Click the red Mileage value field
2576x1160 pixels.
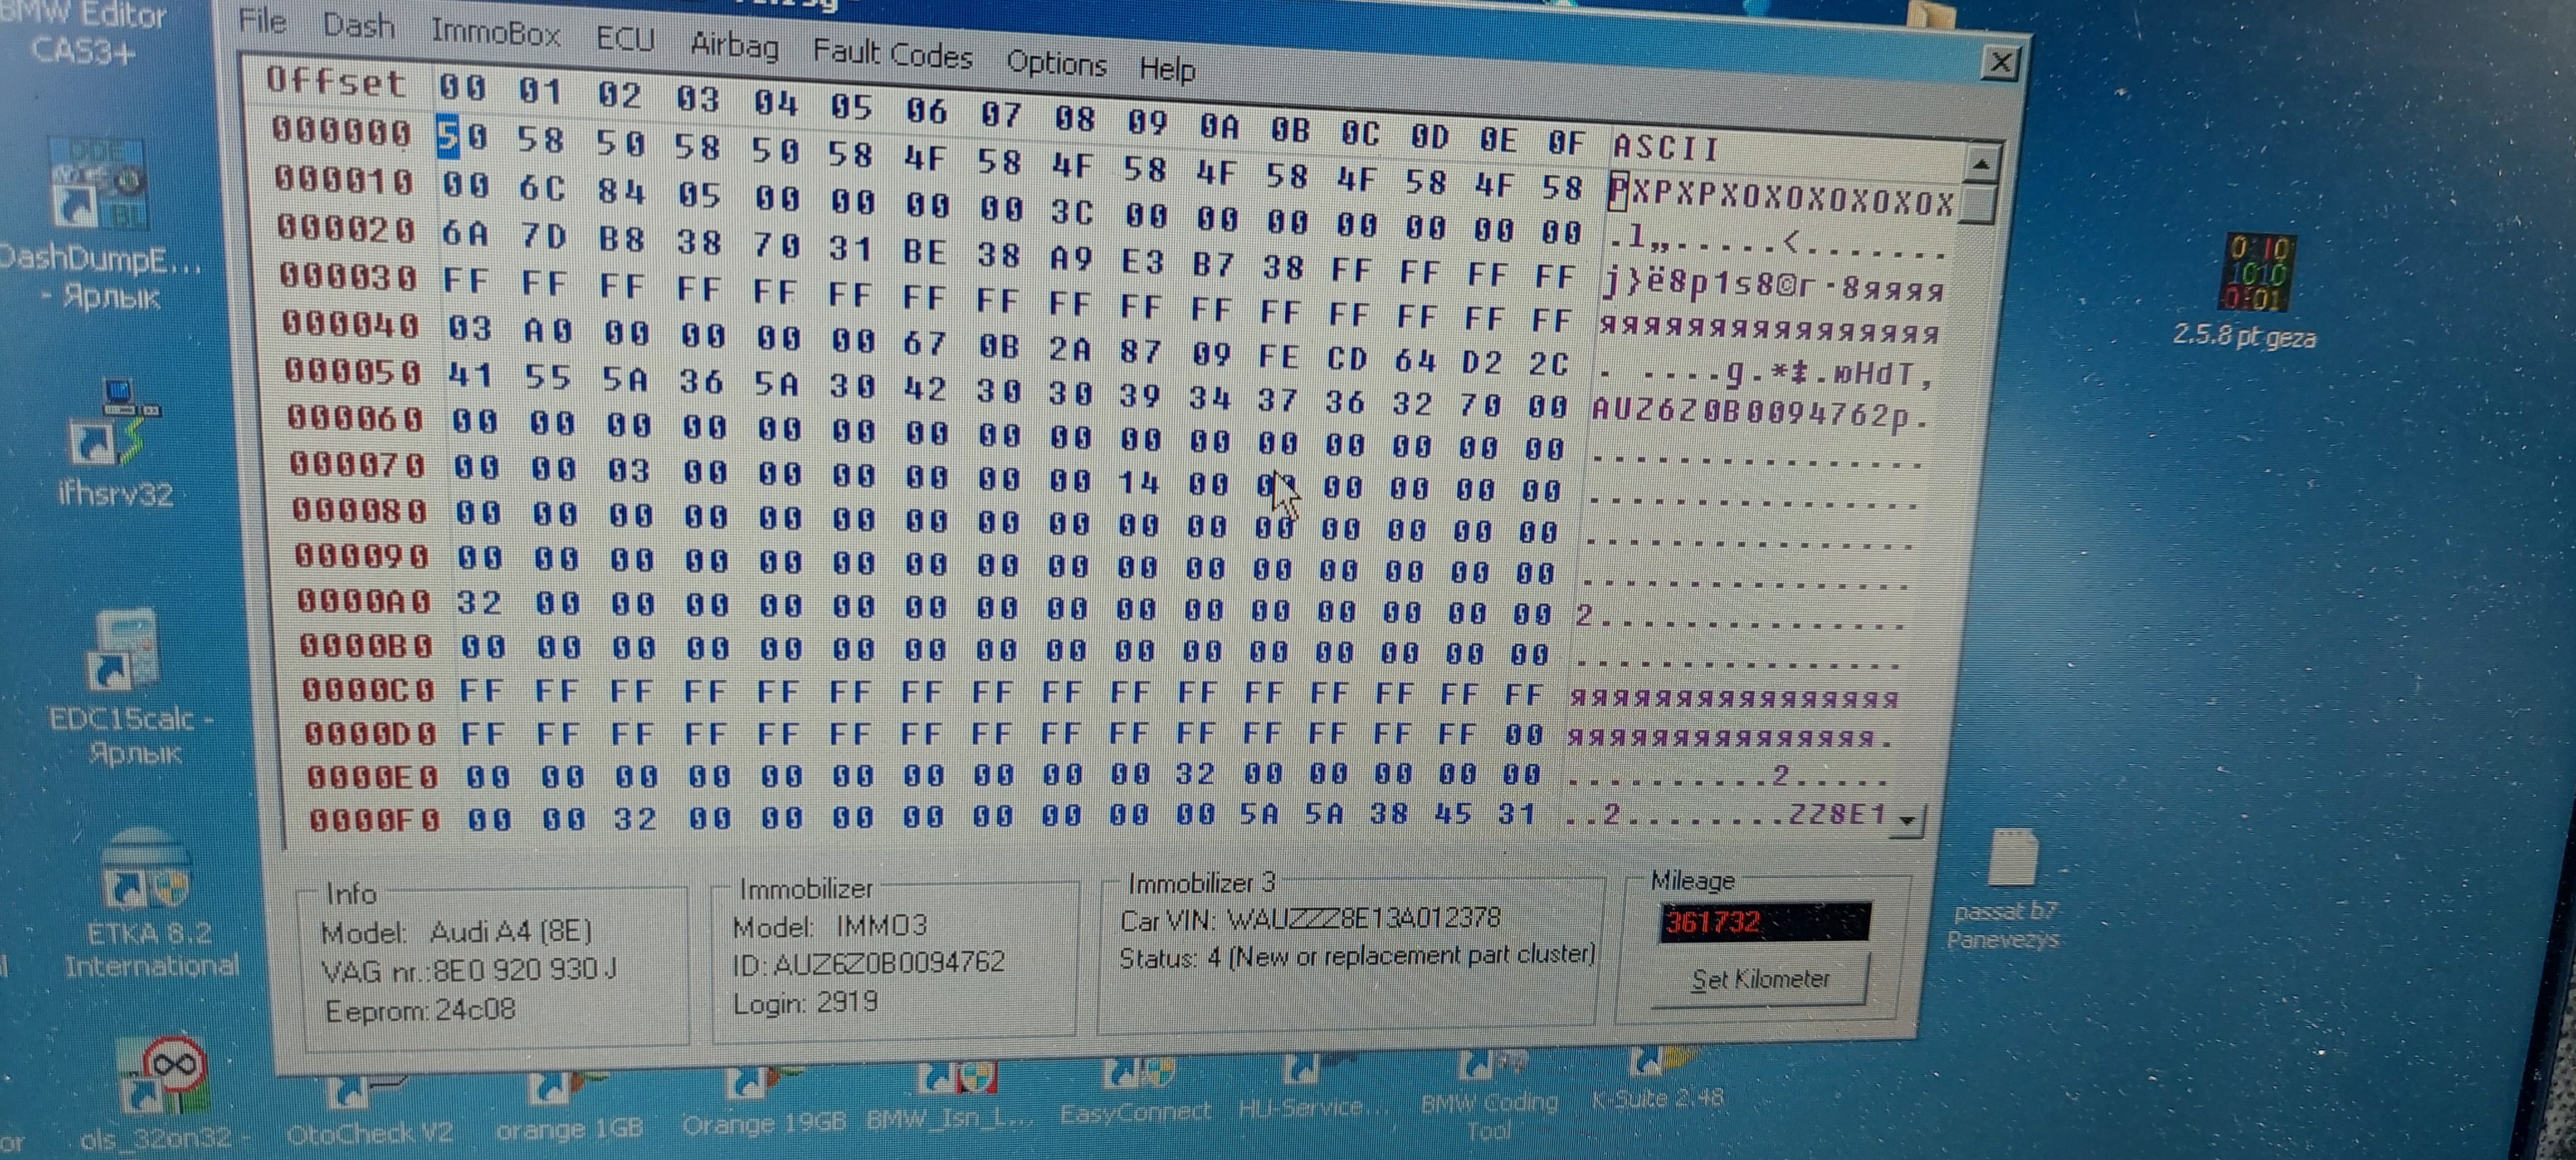click(x=1764, y=921)
